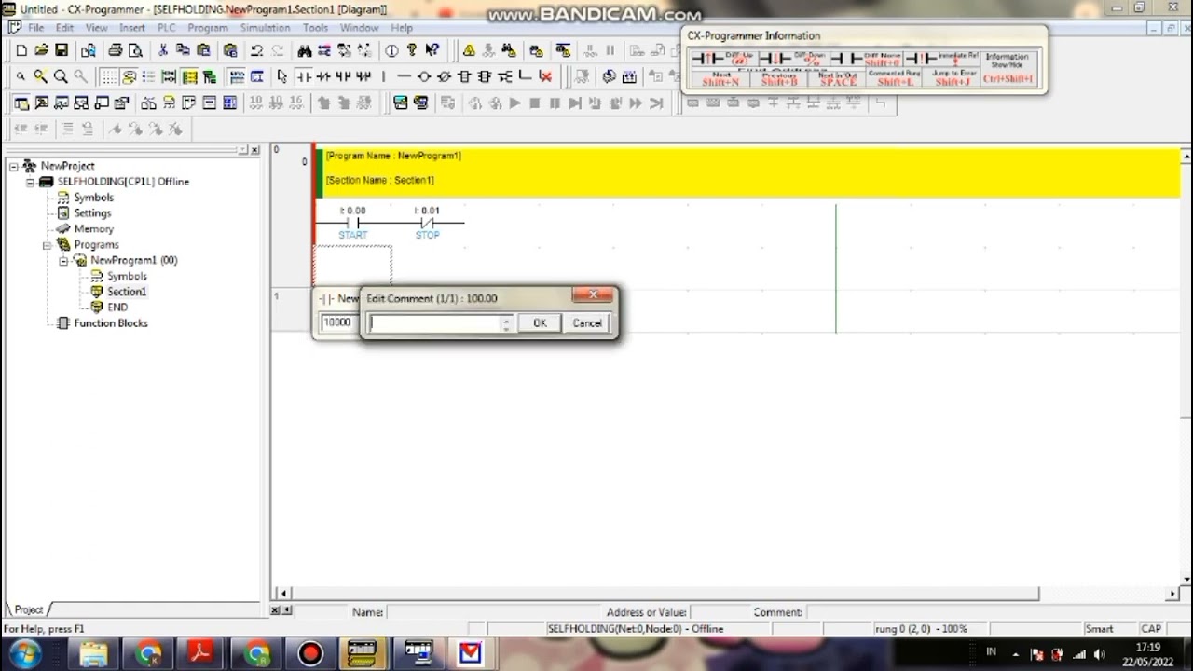Select the arrow selection mode tool
The width and height of the screenshot is (1193, 671).
coord(282,76)
